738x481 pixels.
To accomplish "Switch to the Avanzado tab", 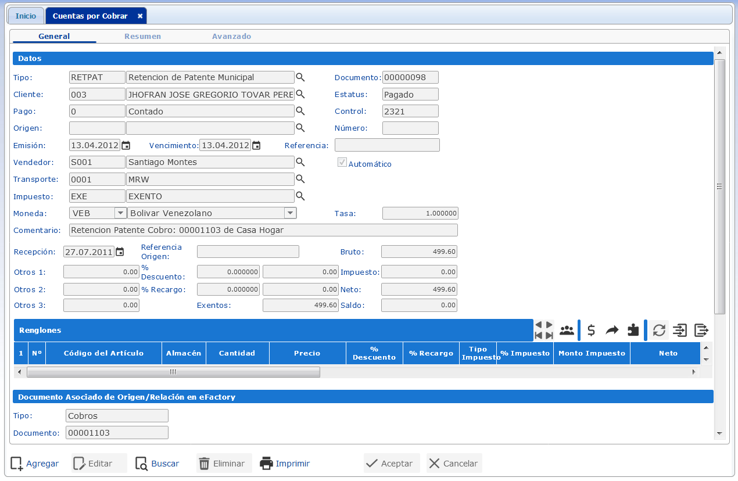I will (231, 36).
